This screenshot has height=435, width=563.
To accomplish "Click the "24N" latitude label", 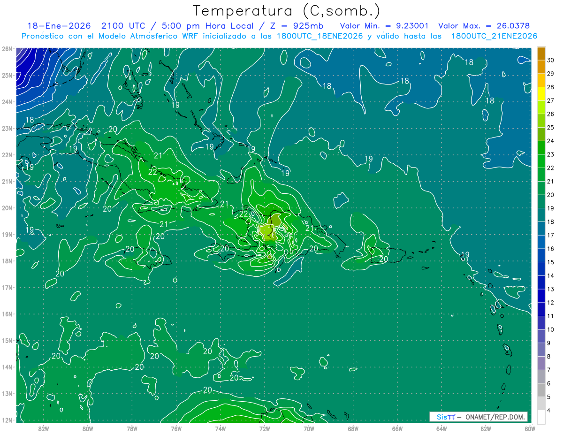I will [x=7, y=102].
